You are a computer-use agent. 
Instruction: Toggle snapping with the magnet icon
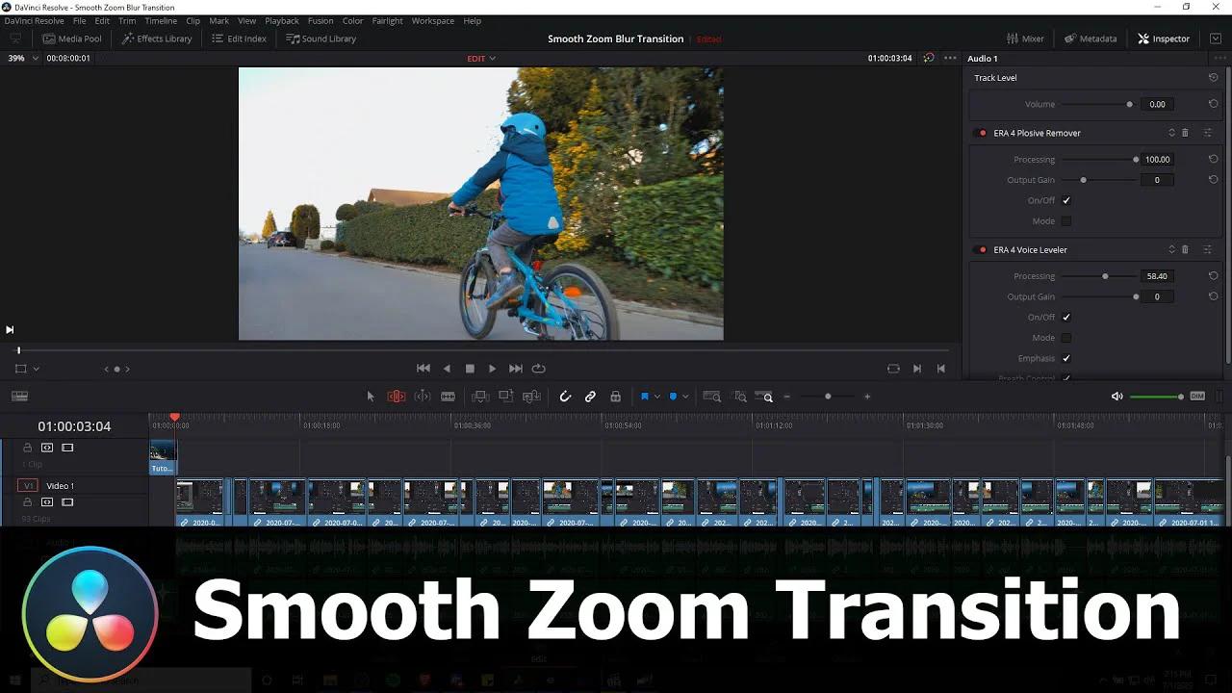pyautogui.click(x=565, y=396)
